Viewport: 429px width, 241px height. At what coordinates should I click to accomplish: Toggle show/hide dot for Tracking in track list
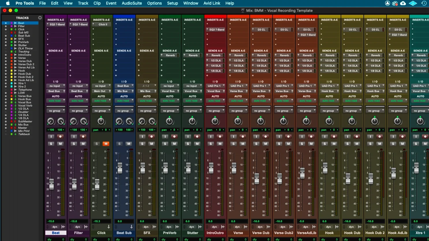5,52
